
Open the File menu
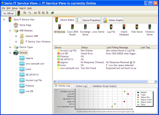[3, 8]
